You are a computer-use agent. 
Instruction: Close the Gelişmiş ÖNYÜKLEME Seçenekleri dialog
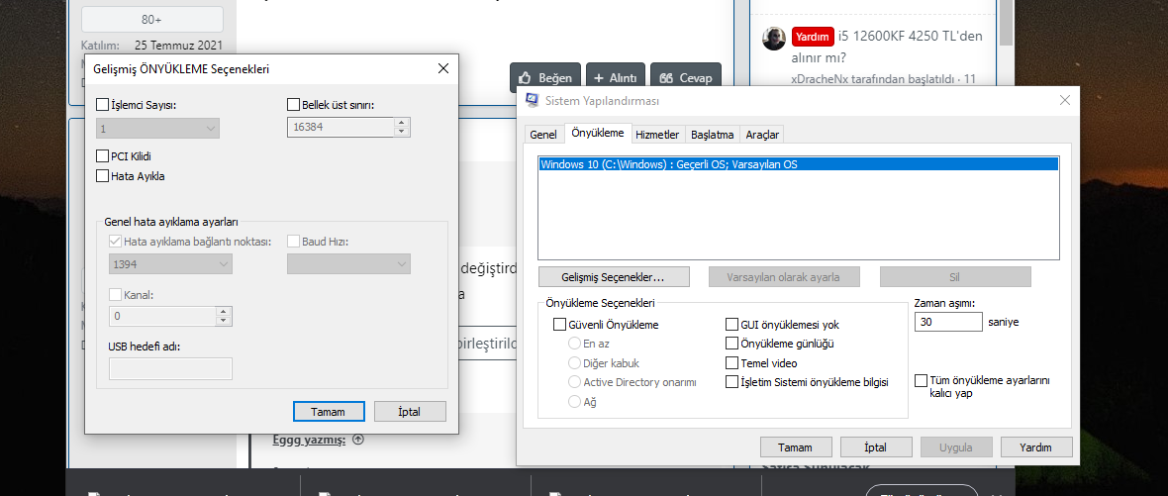point(442,68)
